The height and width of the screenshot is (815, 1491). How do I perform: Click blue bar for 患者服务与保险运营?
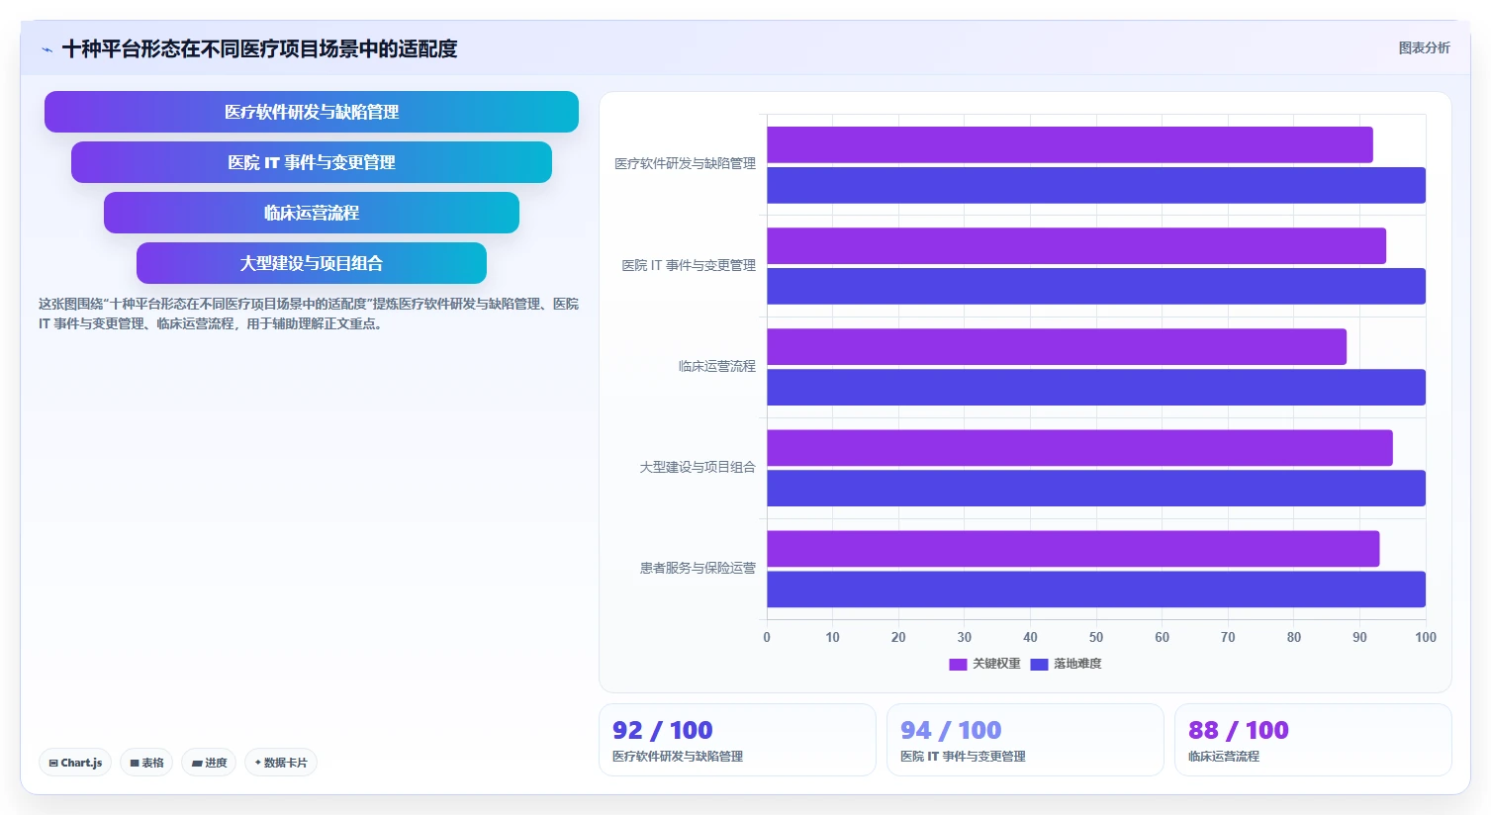point(1096,589)
